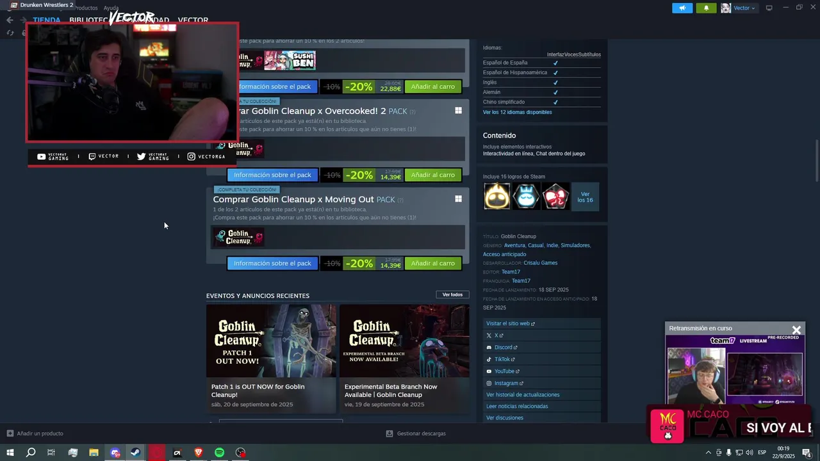Open the TikTok link
820x461 pixels.
(x=541, y=359)
